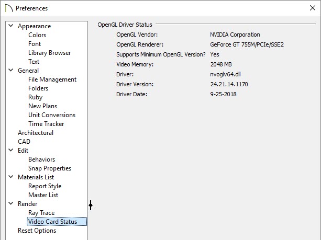Select the Text preferences item
Image resolution: width=321 pixels, height=240 pixels.
click(34, 62)
